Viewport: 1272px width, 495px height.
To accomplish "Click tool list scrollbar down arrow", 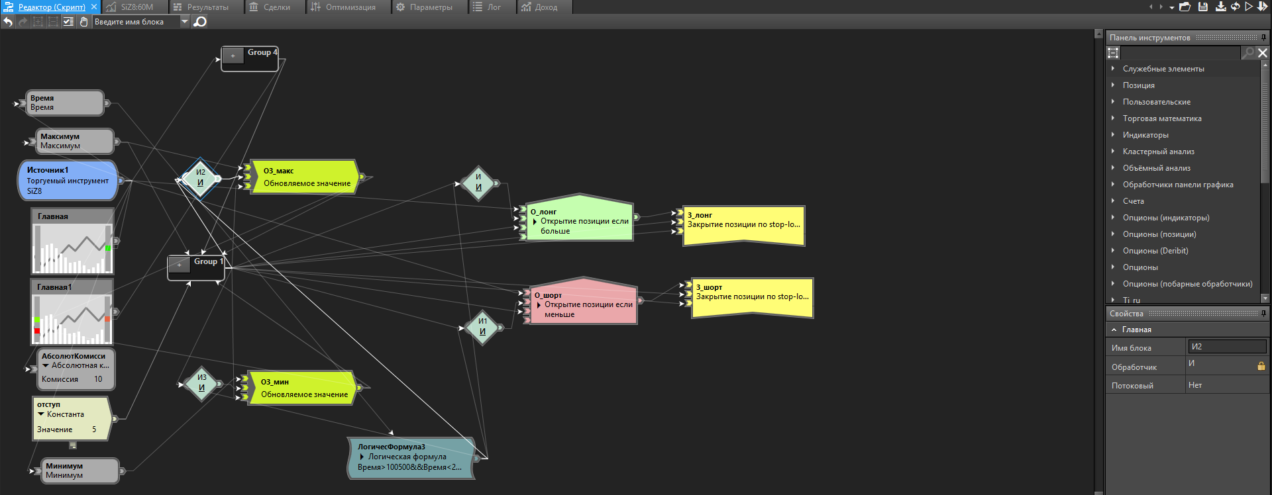I will 1265,298.
